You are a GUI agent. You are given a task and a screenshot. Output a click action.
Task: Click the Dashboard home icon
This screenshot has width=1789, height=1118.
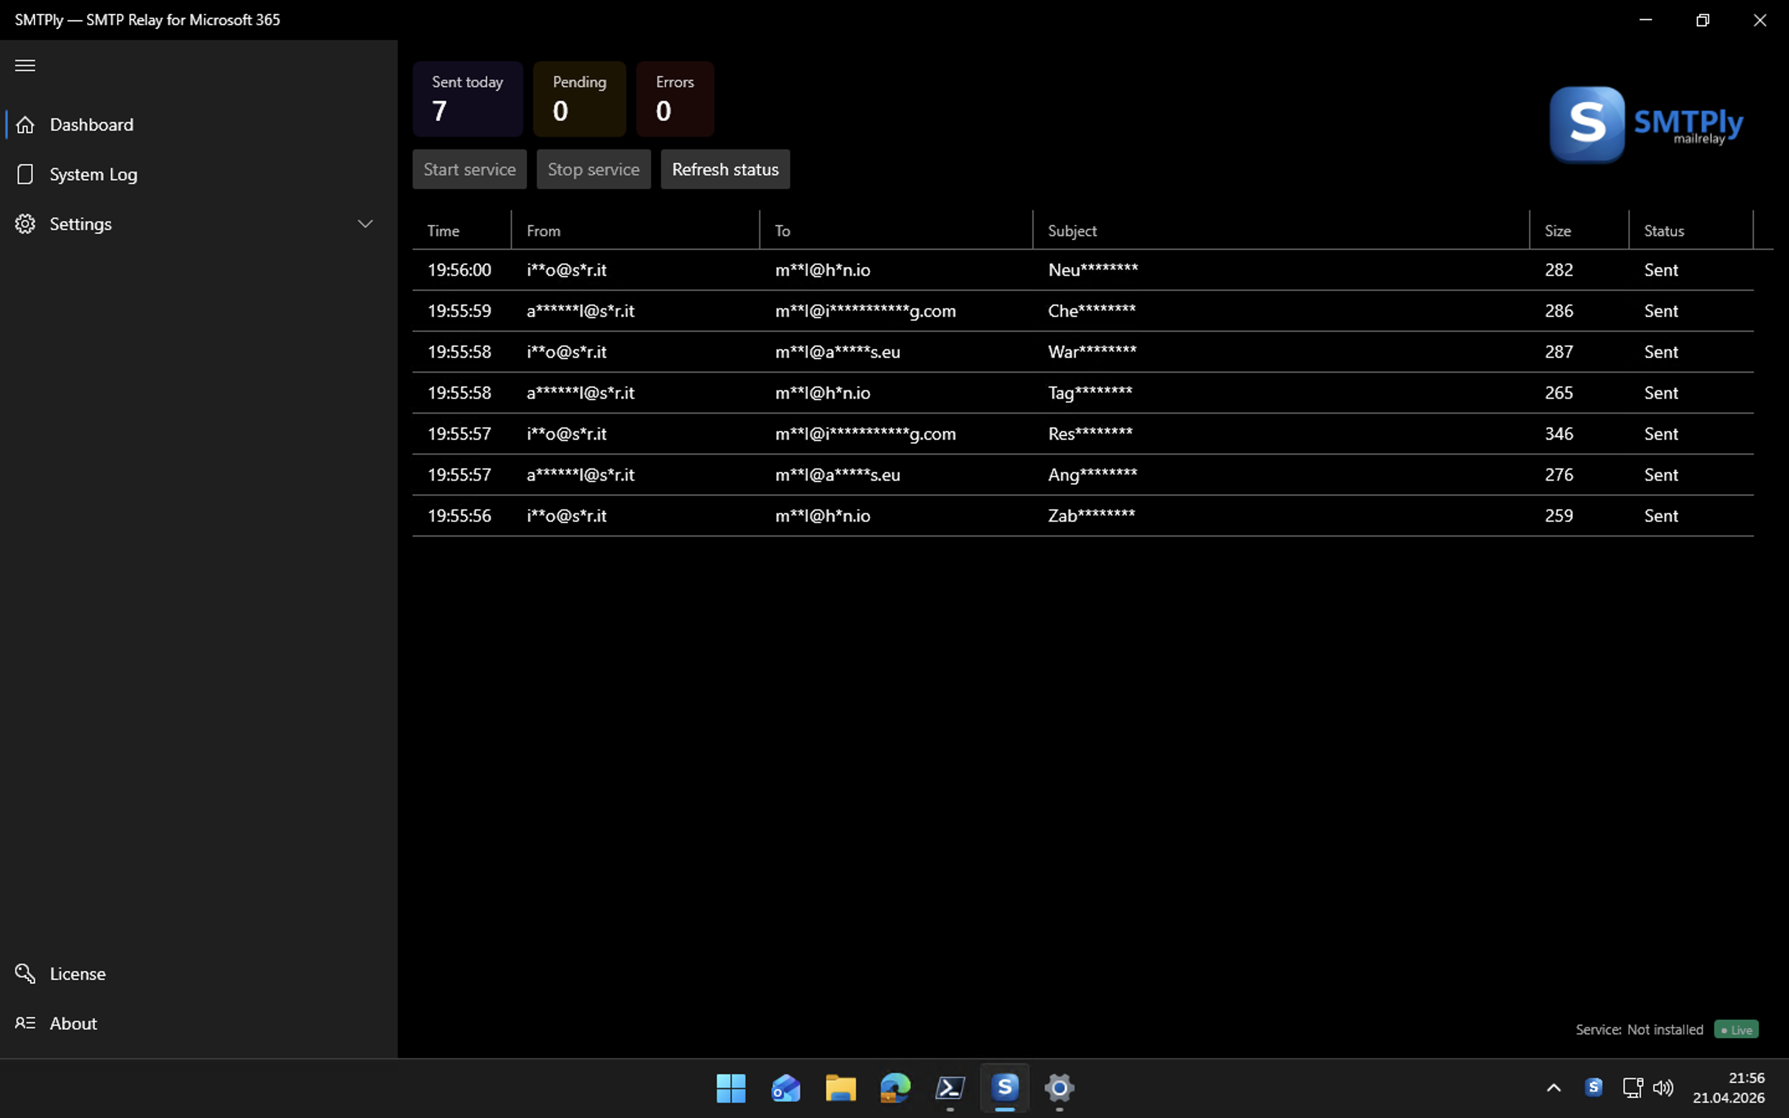pos(25,124)
